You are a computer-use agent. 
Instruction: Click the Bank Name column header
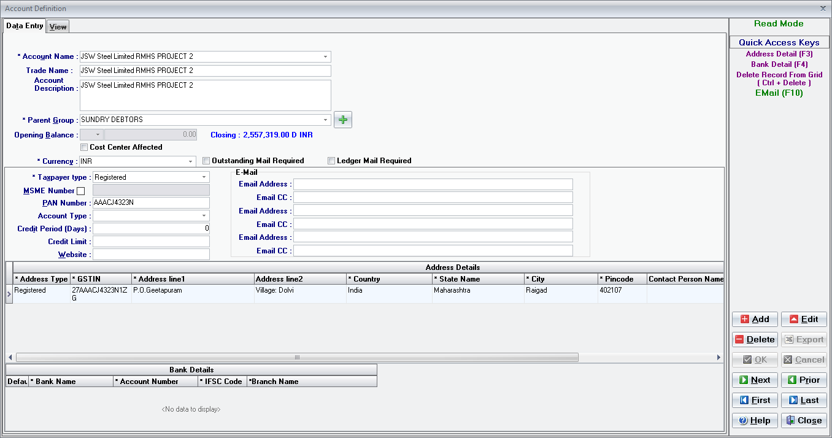point(71,382)
